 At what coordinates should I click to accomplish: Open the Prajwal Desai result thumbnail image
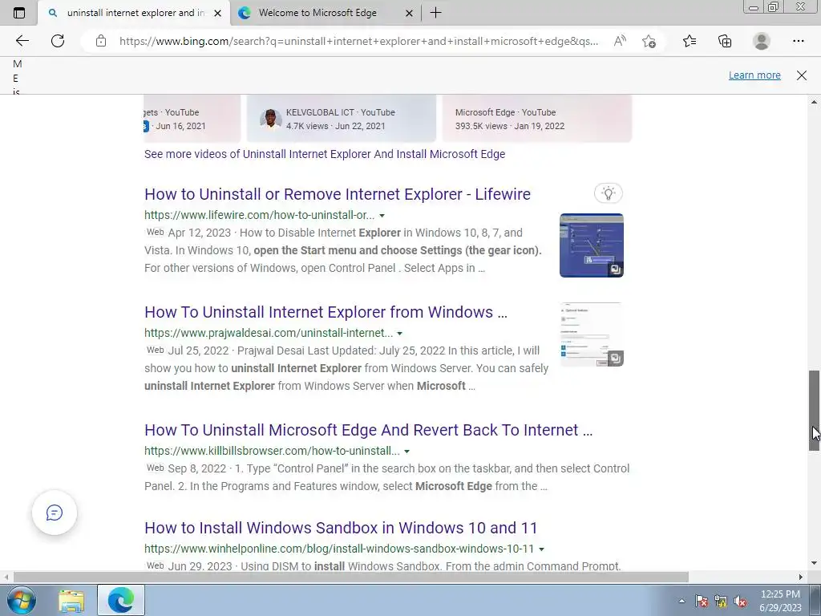pos(591,334)
